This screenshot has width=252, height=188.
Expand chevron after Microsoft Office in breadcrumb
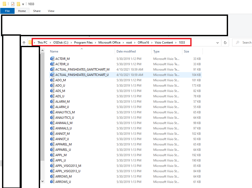click(123, 43)
